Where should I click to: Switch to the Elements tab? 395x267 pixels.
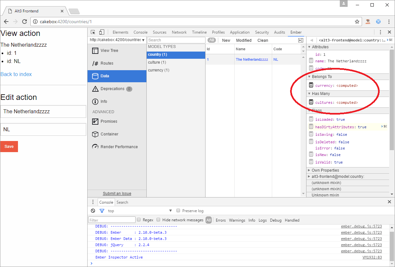pyautogui.click(x=120, y=32)
